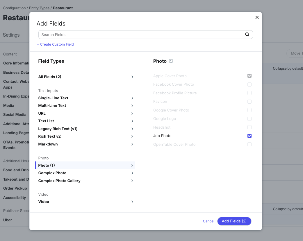Select the Headshot checkbox
303x241 pixels.
tap(249, 127)
